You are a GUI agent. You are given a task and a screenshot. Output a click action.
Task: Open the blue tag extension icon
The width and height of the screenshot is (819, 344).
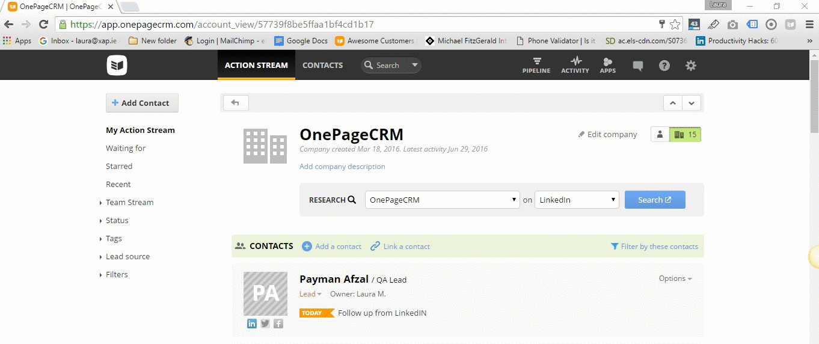[752, 25]
